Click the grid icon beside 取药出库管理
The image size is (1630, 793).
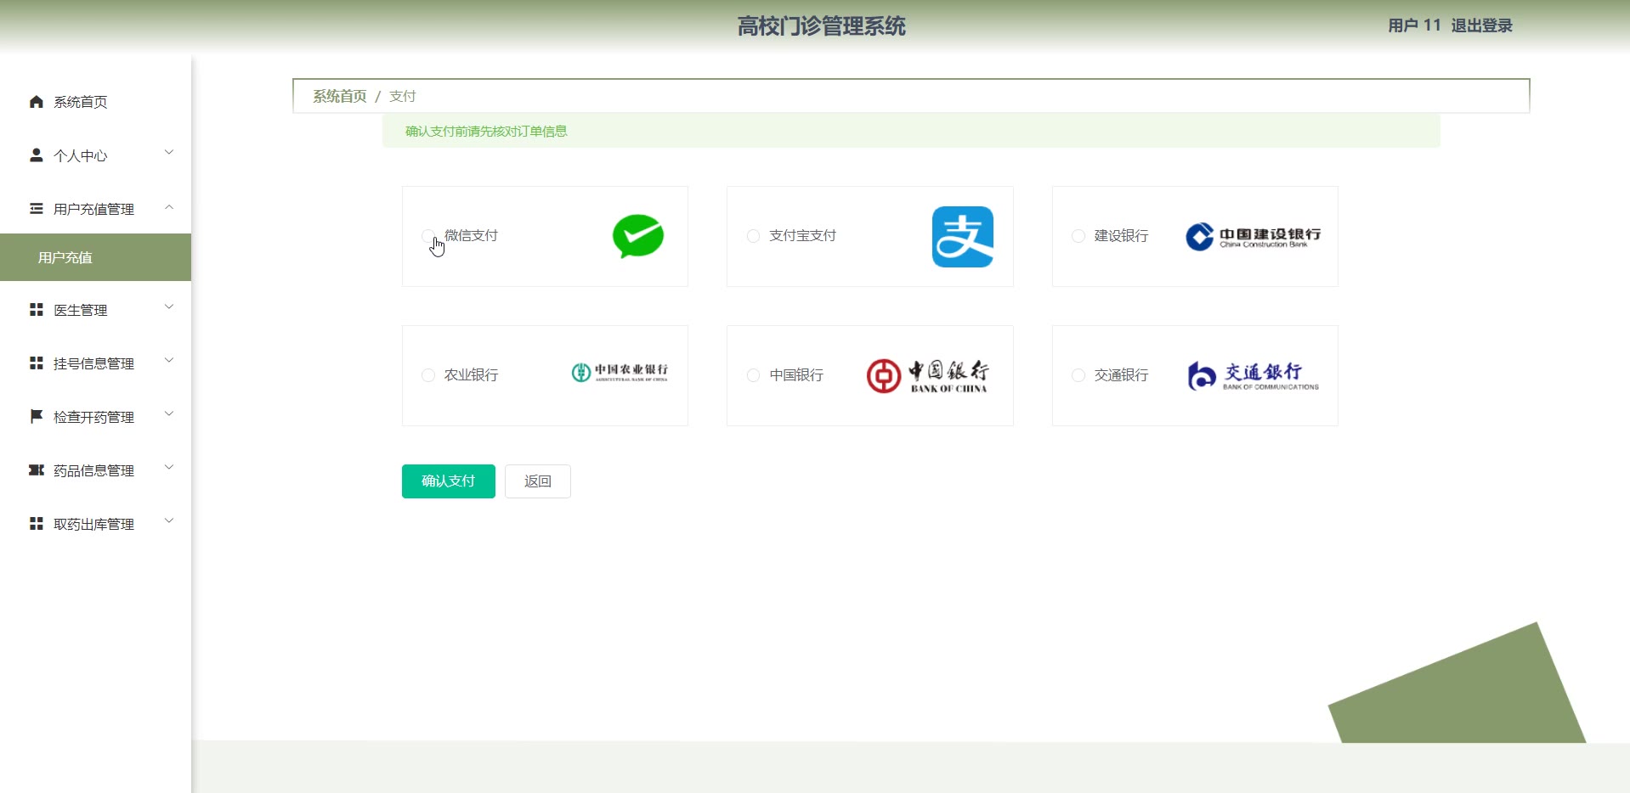click(36, 524)
